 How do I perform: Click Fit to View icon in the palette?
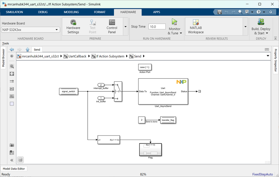click(x=12, y=74)
